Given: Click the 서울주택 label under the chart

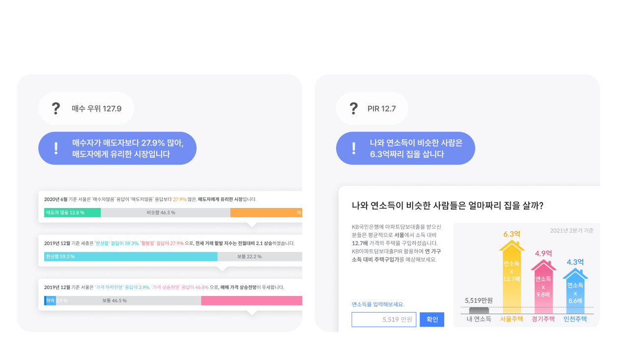Looking at the screenshot, I should 512,319.
